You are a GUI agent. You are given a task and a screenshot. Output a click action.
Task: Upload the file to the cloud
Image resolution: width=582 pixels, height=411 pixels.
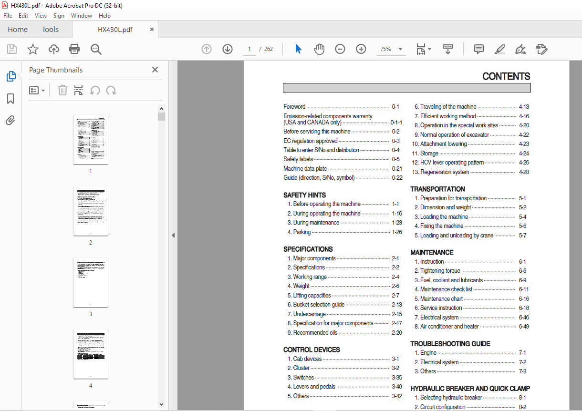click(x=54, y=49)
